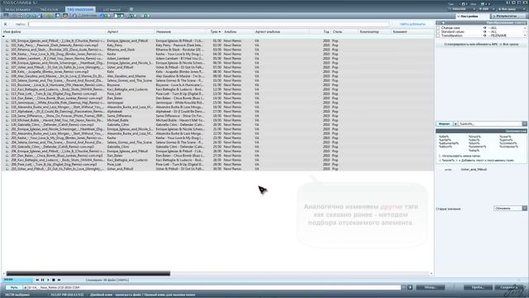This screenshot has height=298, width=529.
Task: Click the Путь button at bottom left
Action: 14,287
